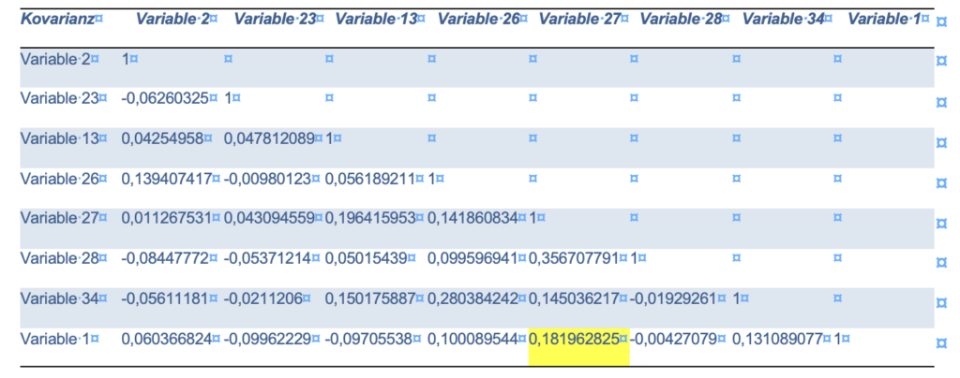Image resolution: width=960 pixels, height=378 pixels.
Task: Select the Variable 13 column header
Action: 377,19
